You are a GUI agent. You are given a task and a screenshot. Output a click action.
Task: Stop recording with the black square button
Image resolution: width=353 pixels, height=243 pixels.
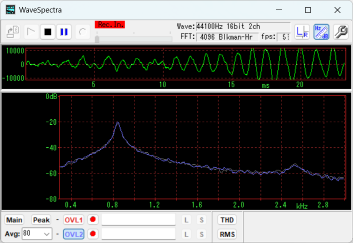click(x=47, y=32)
